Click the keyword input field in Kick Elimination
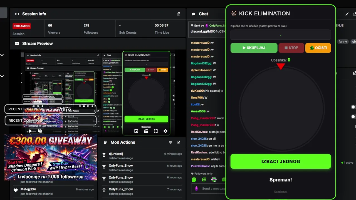 coord(281,35)
